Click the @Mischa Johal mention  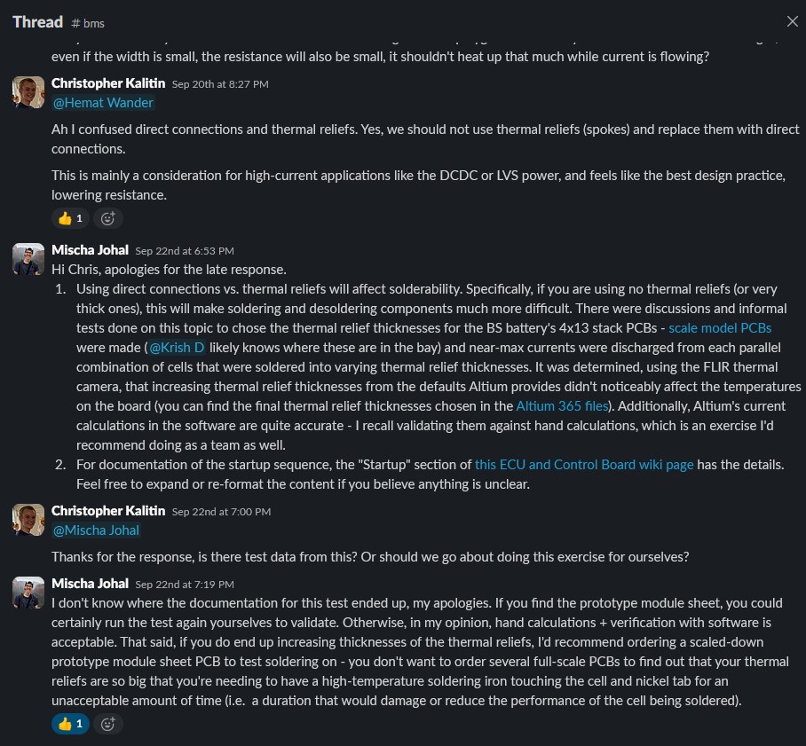tap(97, 530)
